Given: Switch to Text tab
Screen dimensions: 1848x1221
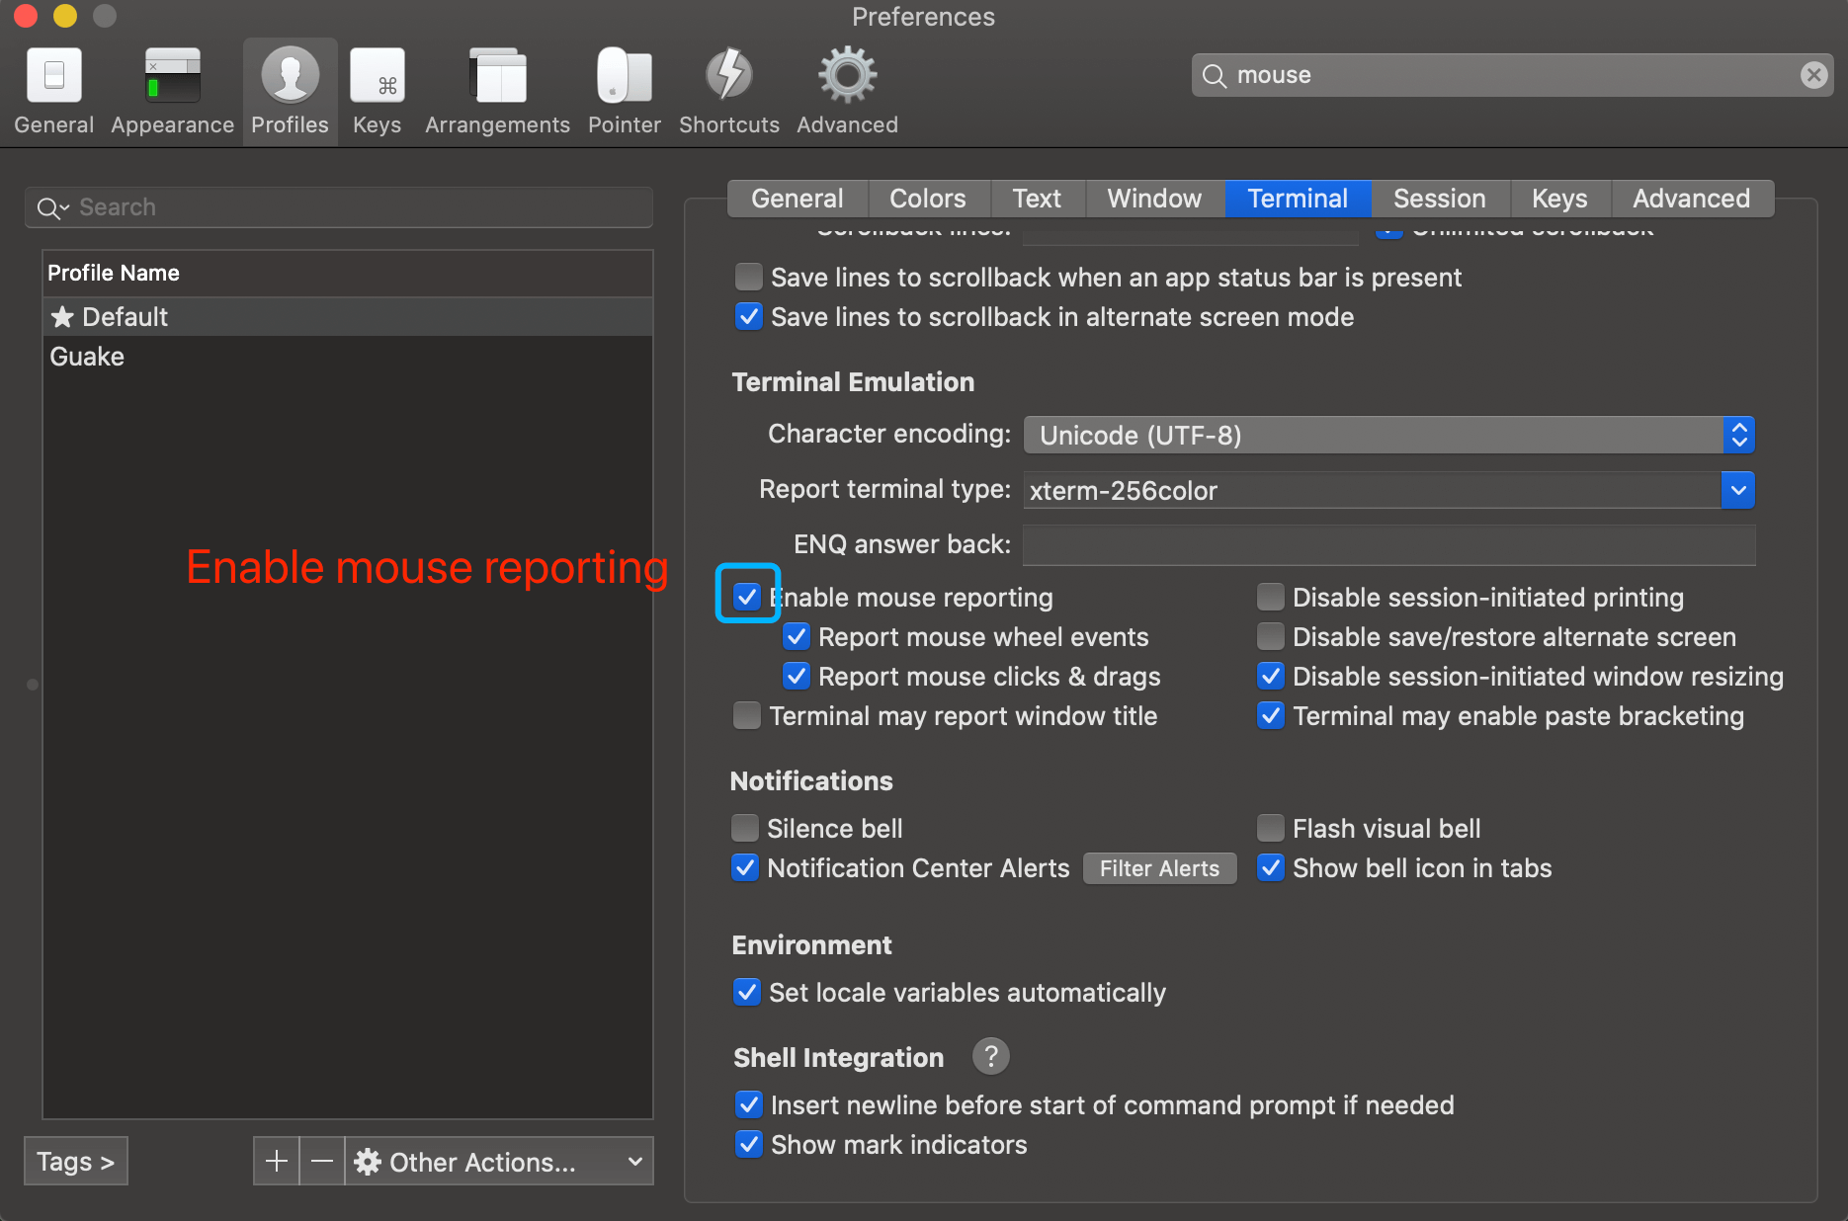Looking at the screenshot, I should (1037, 199).
